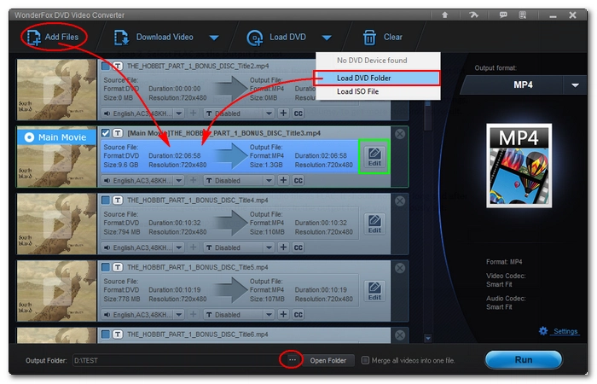The height and width of the screenshot is (384, 597).
Task: Click the Clear trash icon
Action: [369, 38]
